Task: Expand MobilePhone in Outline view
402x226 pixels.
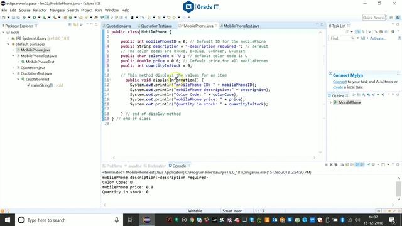Action: point(330,102)
